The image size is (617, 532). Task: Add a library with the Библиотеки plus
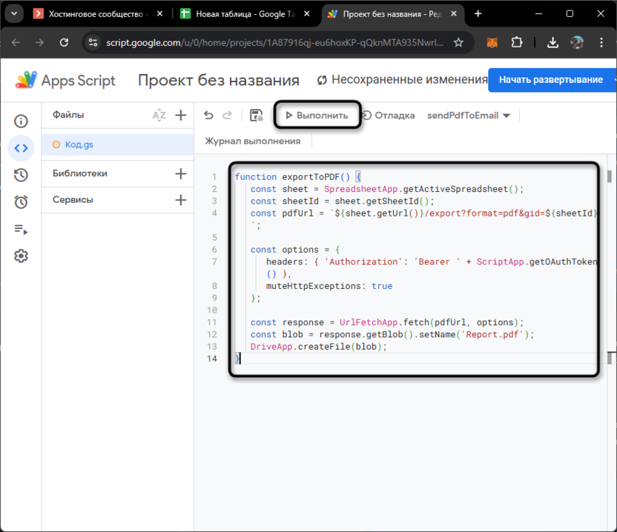coord(180,173)
